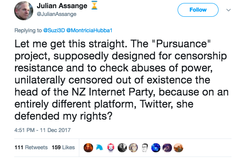
Task: Click the 4:51 PM 11 Dec 2017 timestamp
Action: pos(43,130)
